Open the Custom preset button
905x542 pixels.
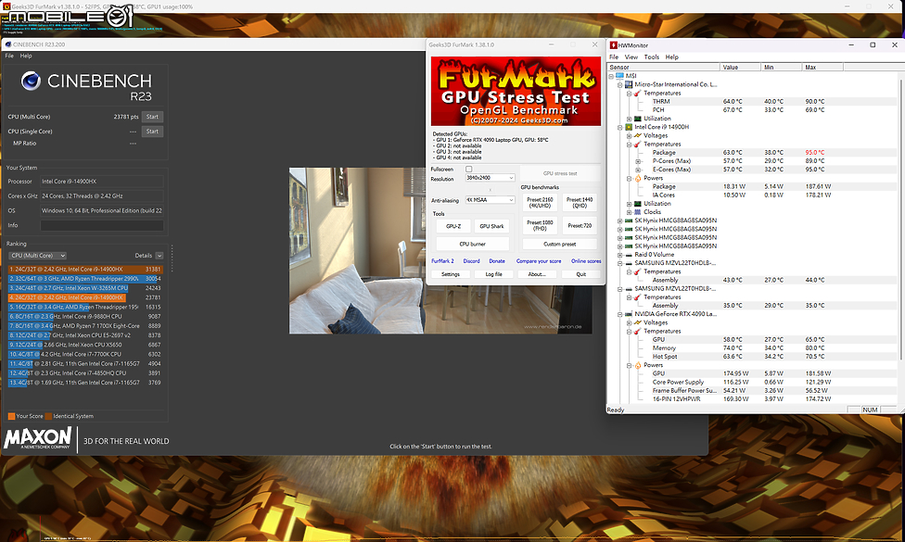tap(560, 244)
